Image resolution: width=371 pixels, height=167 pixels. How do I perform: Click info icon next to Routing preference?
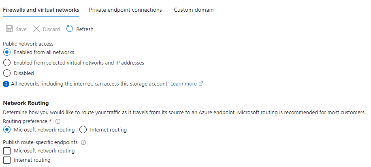[x=58, y=121]
